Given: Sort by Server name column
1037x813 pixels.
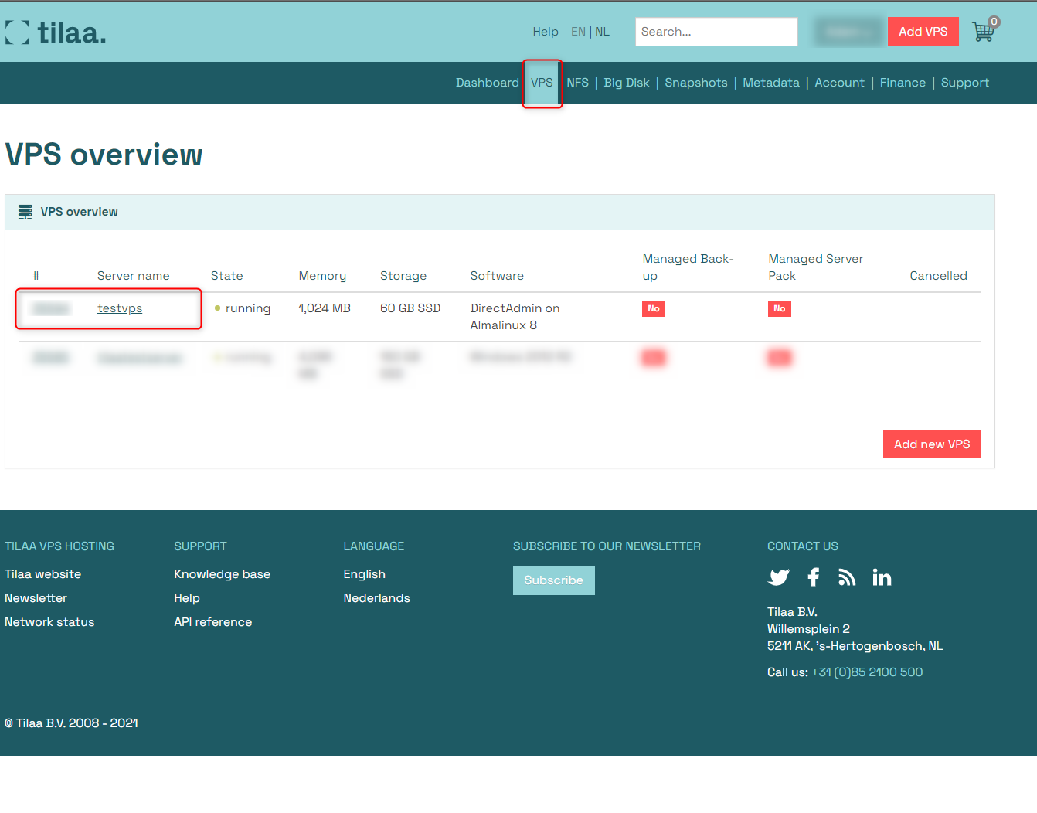Looking at the screenshot, I should [x=133, y=276].
